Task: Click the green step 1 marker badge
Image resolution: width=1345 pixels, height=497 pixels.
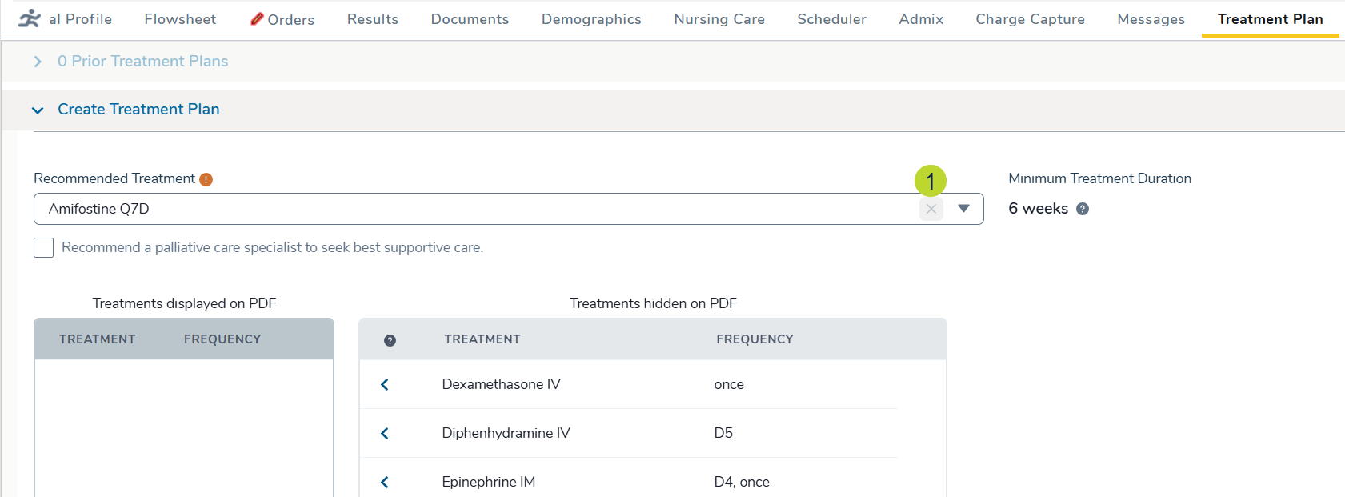Action: coord(930,181)
